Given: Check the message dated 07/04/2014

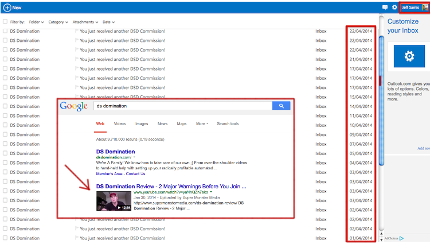Looking at the screenshot, I should pyautogui.click(x=5, y=144).
